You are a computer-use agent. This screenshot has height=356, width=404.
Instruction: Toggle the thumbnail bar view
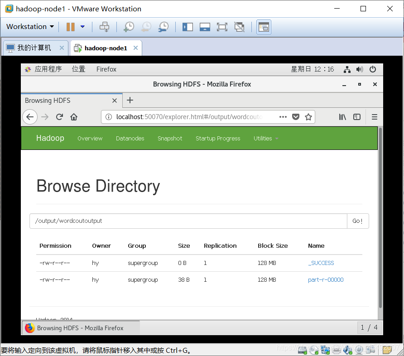205,27
